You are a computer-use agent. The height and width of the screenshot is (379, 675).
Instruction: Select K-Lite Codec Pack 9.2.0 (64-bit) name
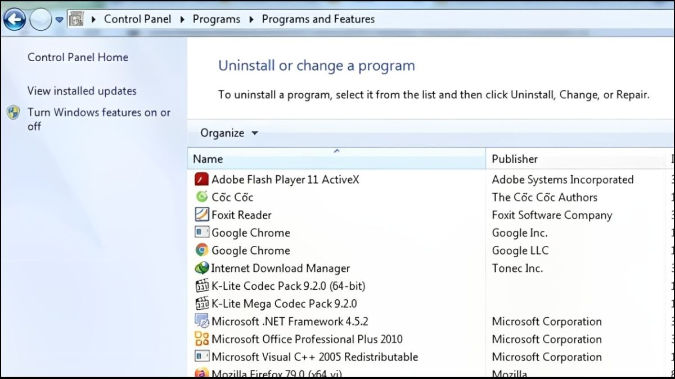click(x=289, y=286)
